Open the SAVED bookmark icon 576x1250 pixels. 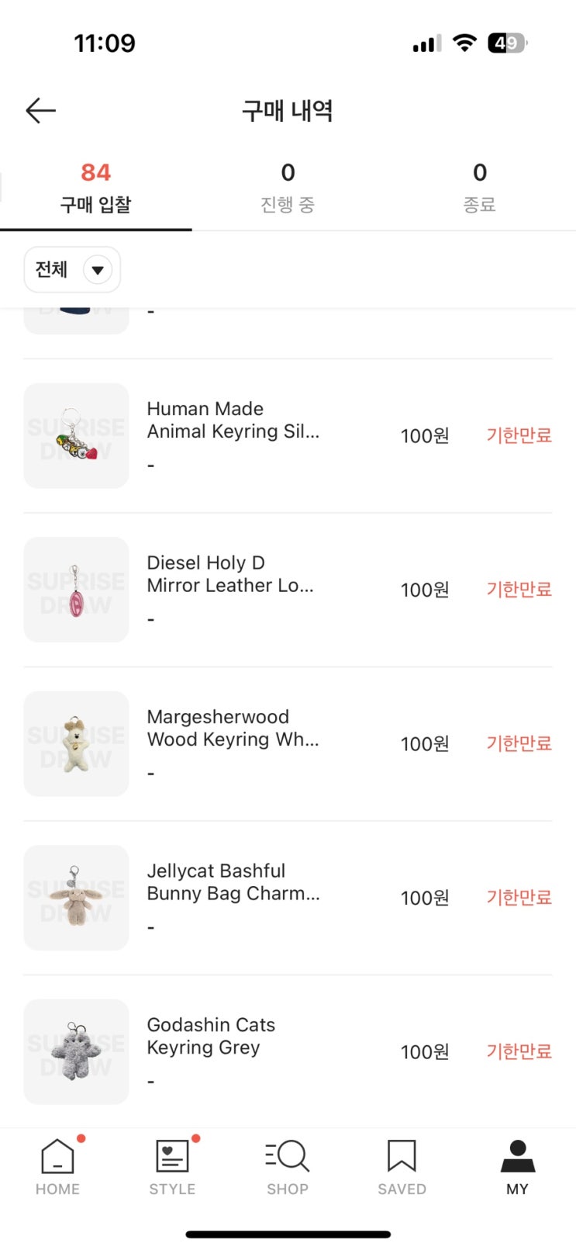[402, 1157]
